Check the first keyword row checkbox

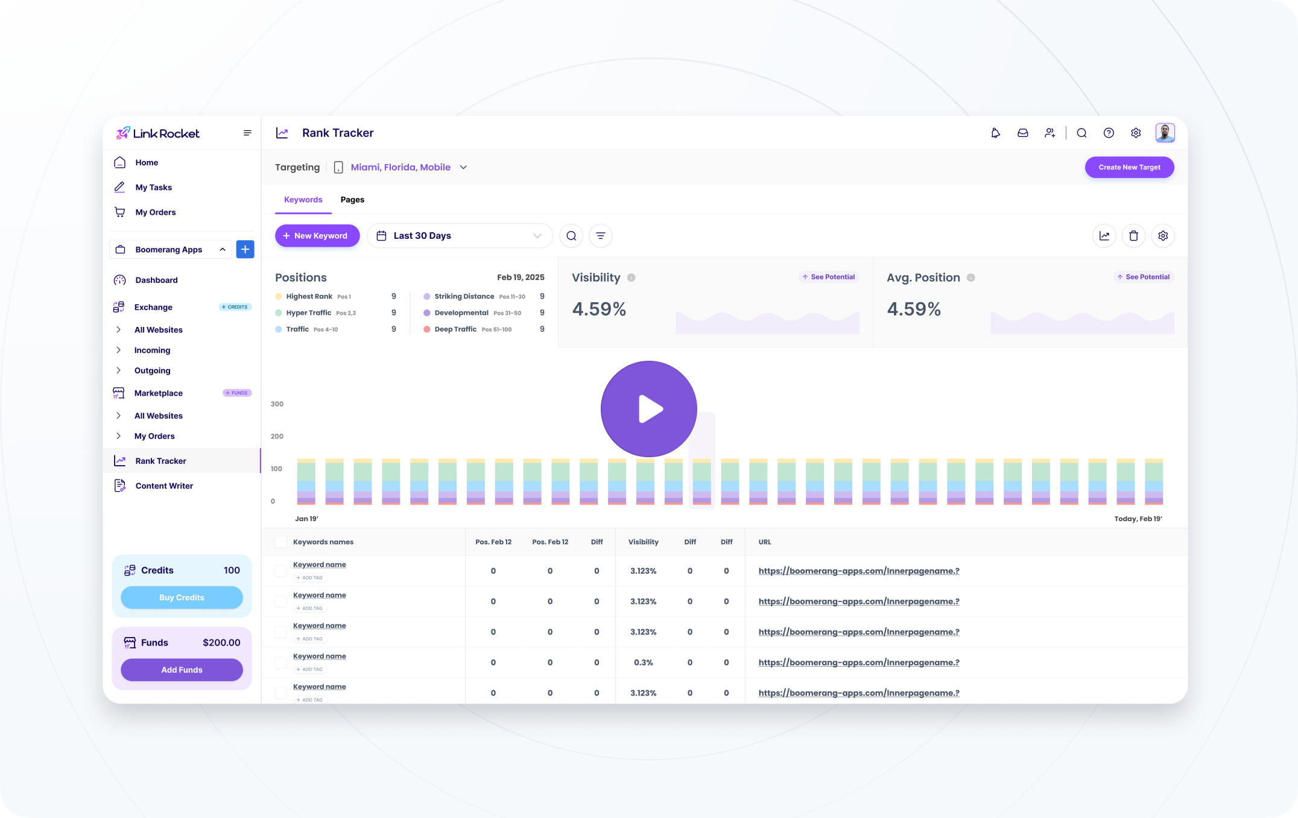click(x=280, y=571)
